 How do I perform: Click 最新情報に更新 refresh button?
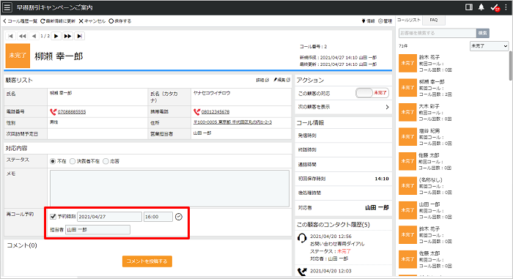[x=58, y=21]
